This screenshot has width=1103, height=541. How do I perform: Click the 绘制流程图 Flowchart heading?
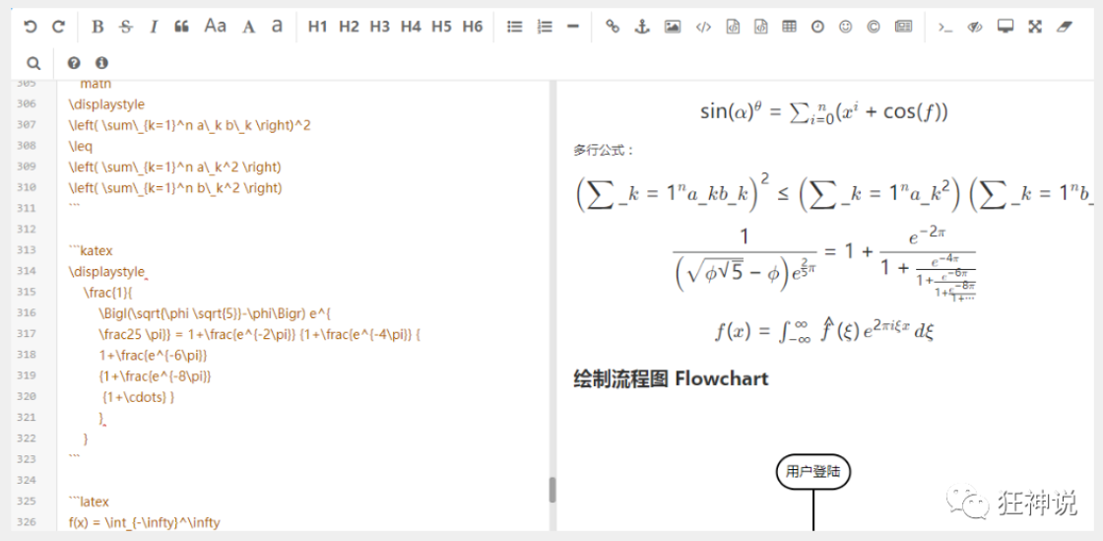(671, 378)
